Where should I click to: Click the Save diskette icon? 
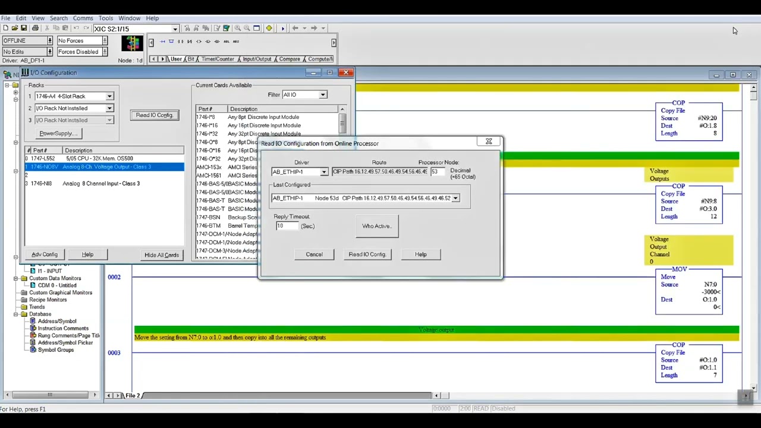coord(24,28)
